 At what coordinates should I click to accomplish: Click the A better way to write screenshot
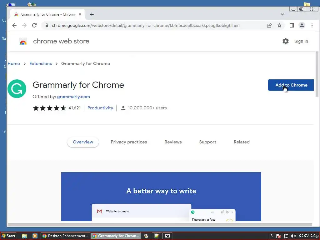[x=161, y=197]
